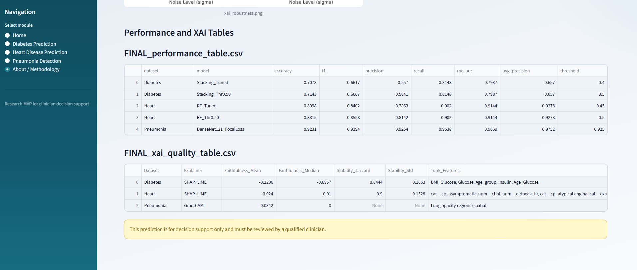Viewport: 637px width, 270px height.
Task: Click the FINAL_xai_quality_table.csv heading
Action: 180,153
